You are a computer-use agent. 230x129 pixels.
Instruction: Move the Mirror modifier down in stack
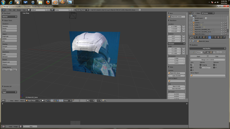pos(221,52)
